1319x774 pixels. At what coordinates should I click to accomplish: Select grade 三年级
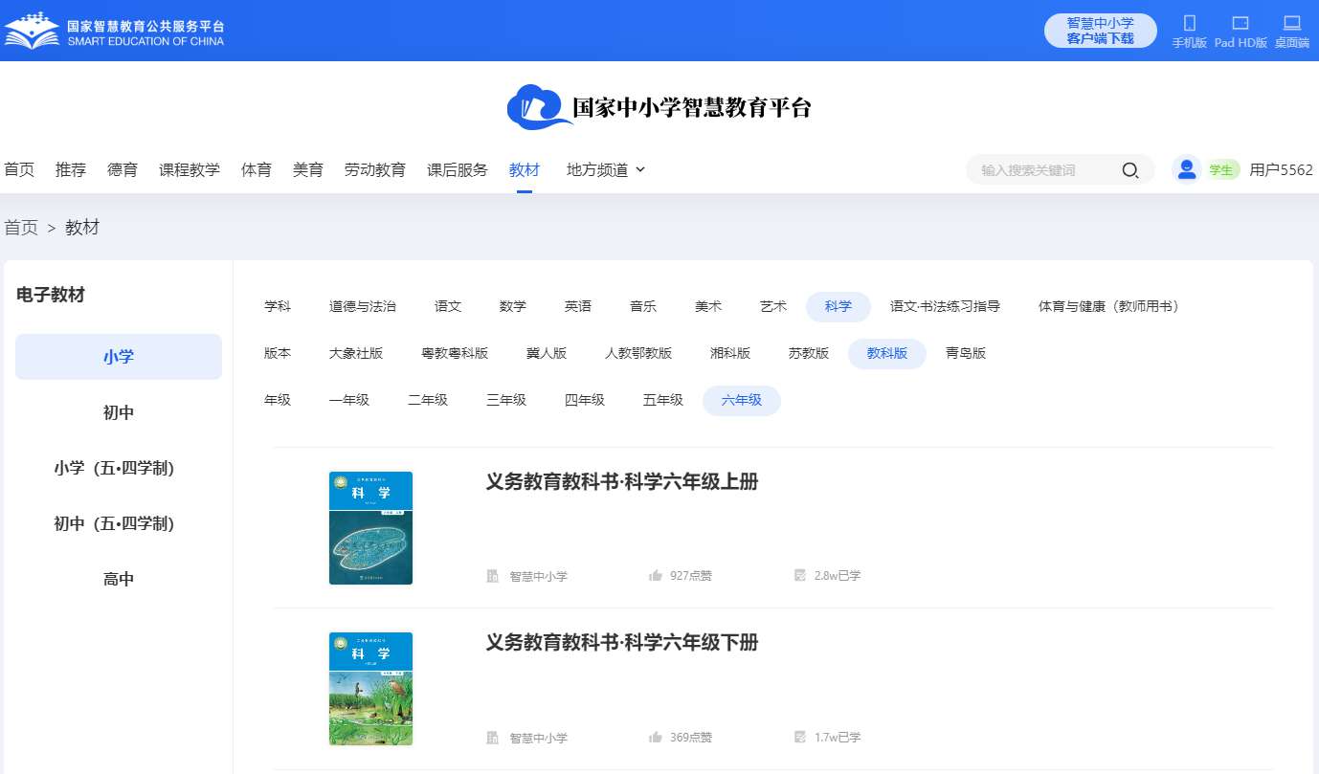pyautogui.click(x=506, y=401)
